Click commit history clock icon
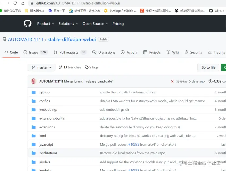 [x=210, y=81]
